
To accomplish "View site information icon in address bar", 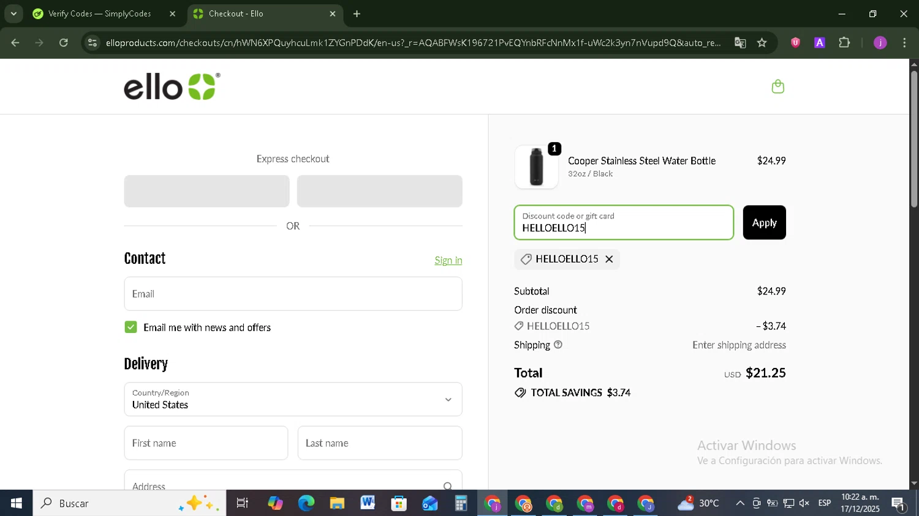I will [x=93, y=43].
